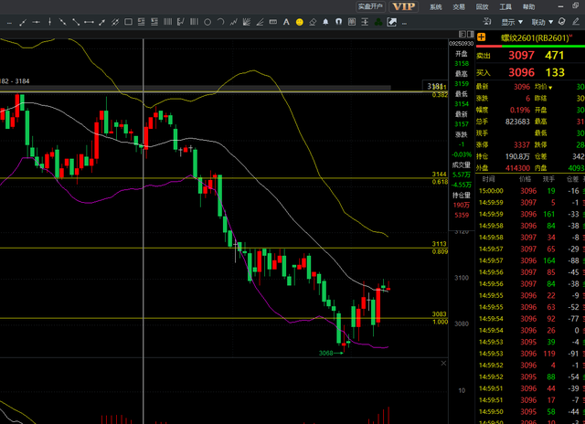Select the measurement lines with checkmark tool
Viewport: 585px width, 424px height.
[181, 22]
